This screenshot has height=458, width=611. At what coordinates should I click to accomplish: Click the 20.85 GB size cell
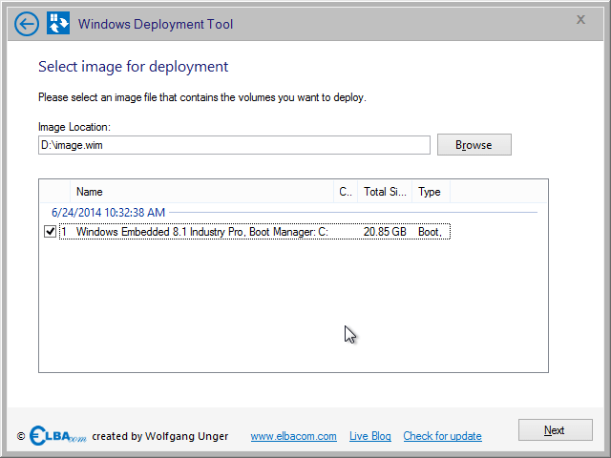[x=385, y=232]
